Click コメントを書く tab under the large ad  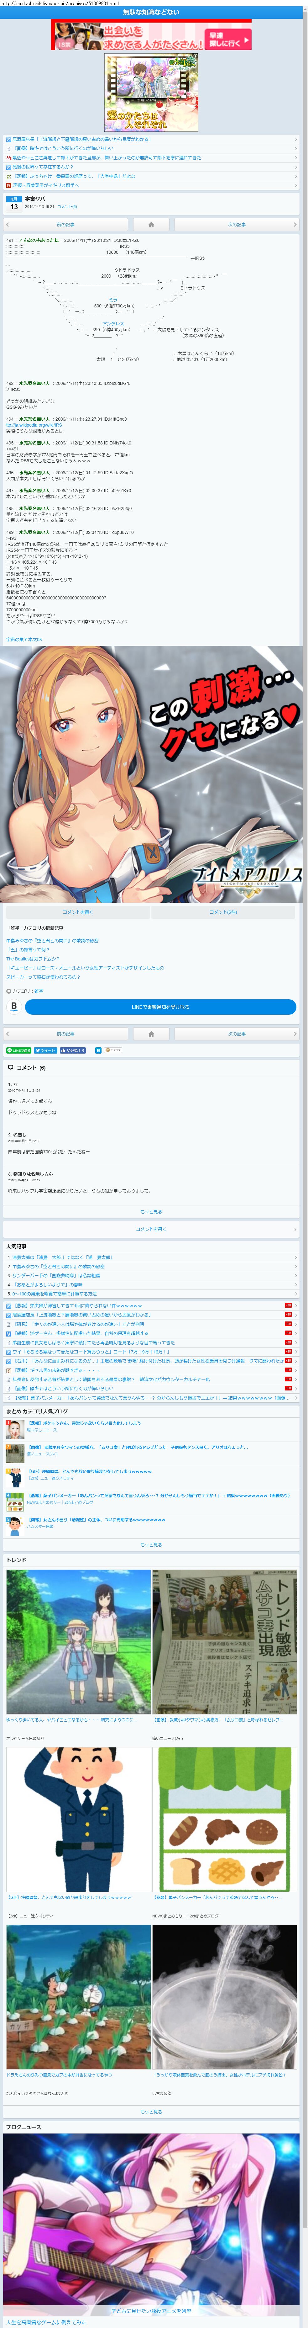click(78, 912)
